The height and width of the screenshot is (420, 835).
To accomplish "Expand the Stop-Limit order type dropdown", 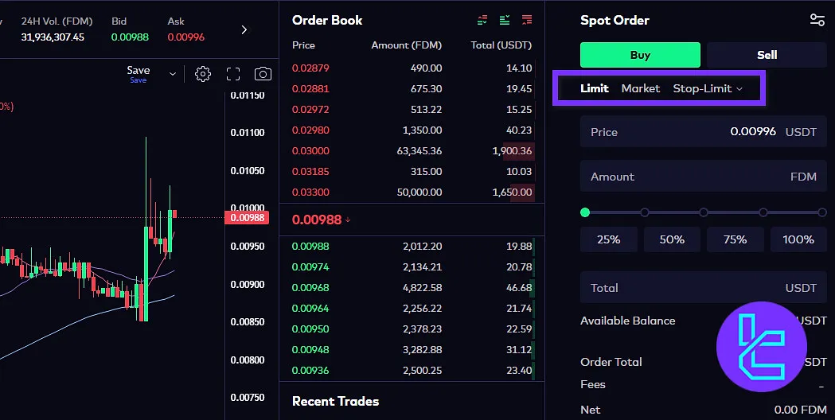I will tap(708, 88).
